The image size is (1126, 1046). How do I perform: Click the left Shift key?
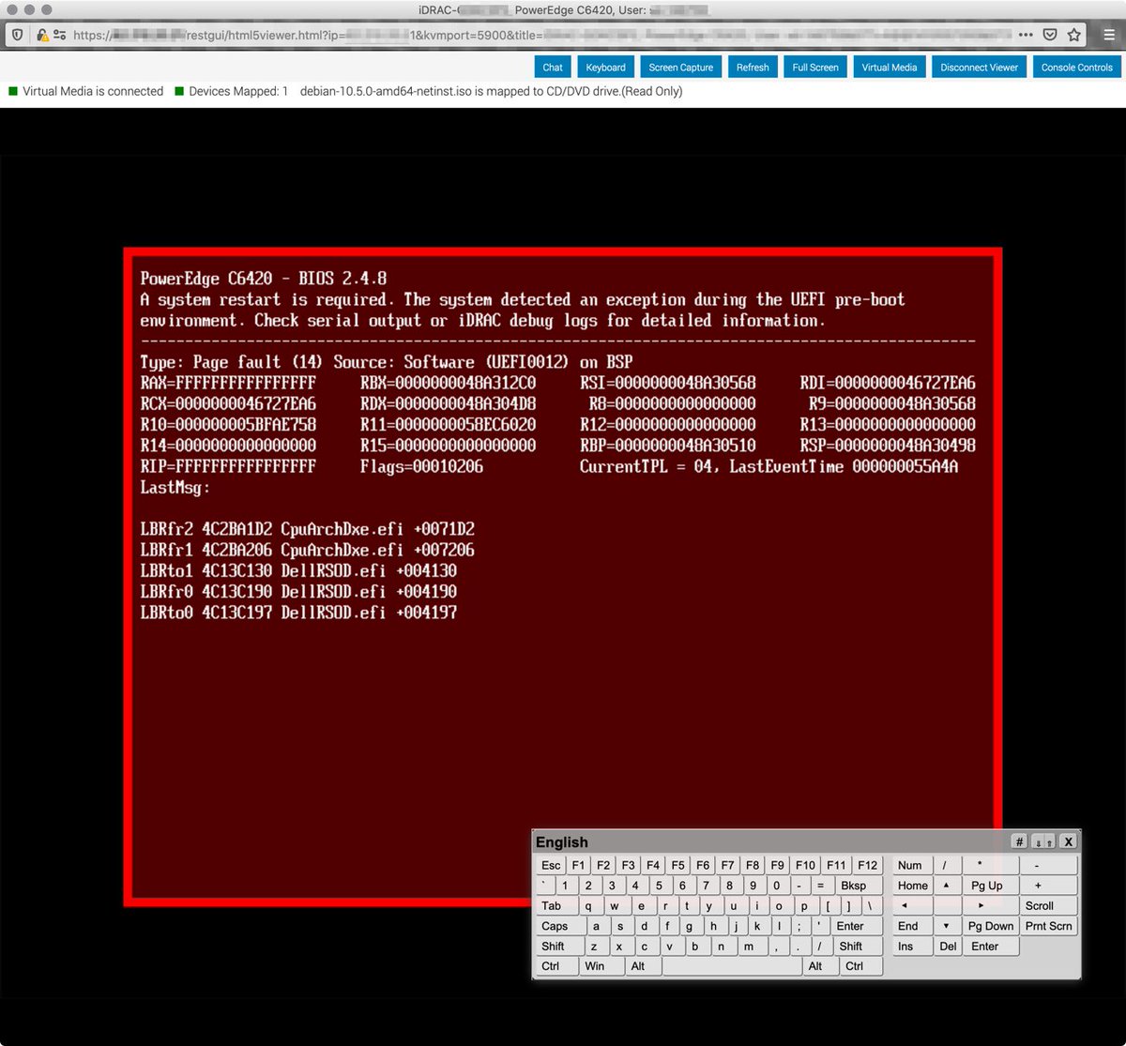coord(559,947)
